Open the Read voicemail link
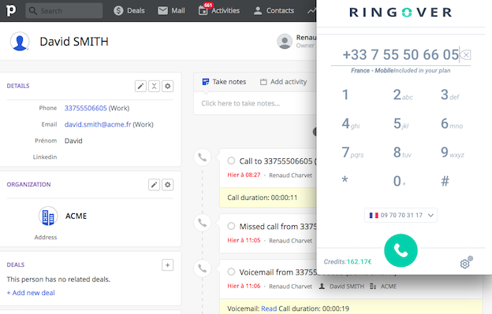This screenshot has height=314, width=492. click(269, 308)
